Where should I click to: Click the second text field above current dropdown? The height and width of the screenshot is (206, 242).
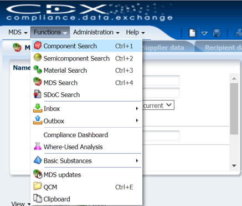161,93
